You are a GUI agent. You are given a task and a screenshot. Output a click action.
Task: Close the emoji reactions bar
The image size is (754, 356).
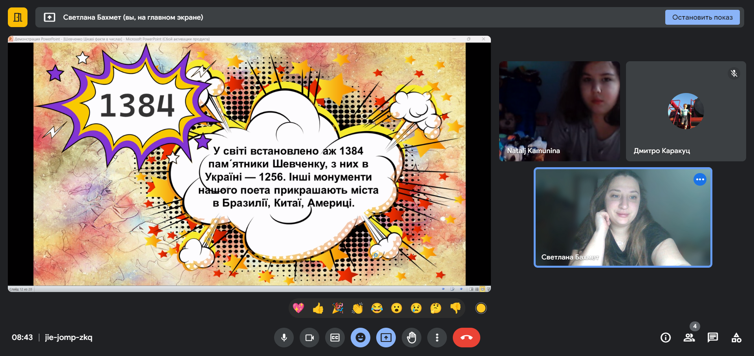tap(361, 338)
